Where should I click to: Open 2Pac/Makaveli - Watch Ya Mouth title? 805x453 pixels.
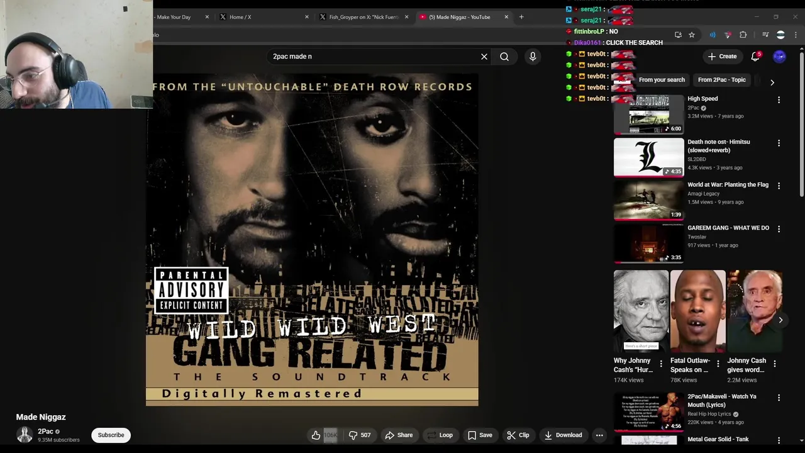pyautogui.click(x=722, y=401)
